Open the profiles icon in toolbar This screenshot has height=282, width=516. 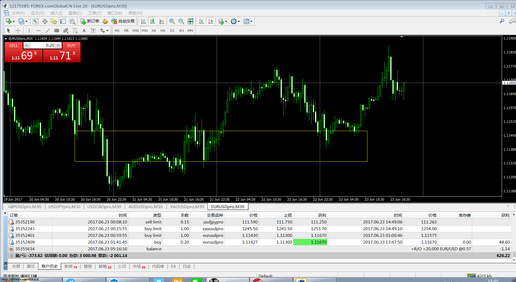(x=21, y=21)
